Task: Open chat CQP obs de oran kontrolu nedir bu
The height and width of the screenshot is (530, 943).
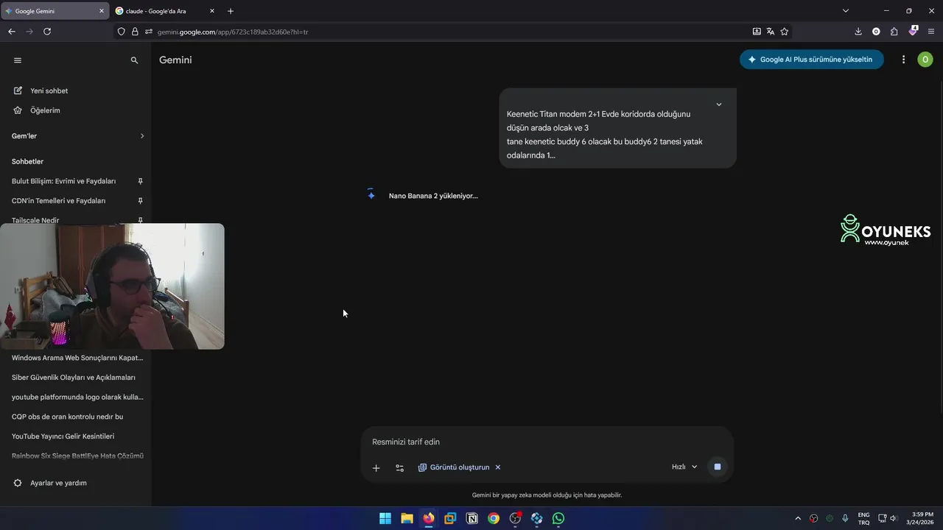Action: [x=67, y=417]
